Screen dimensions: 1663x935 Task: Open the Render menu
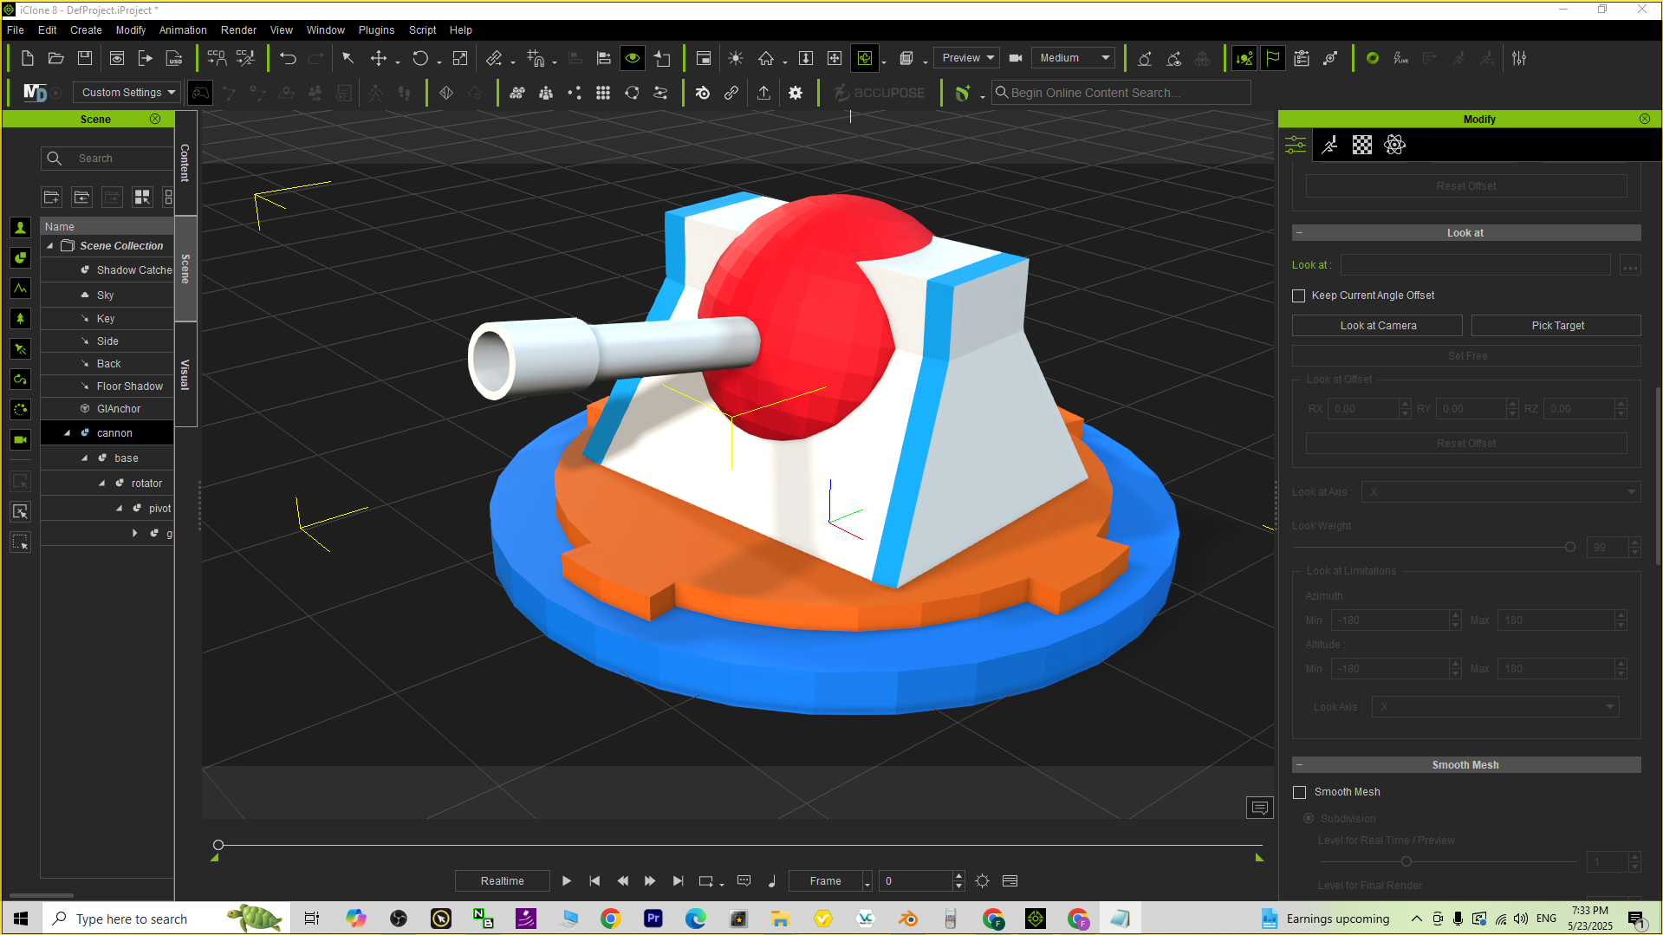[238, 29]
